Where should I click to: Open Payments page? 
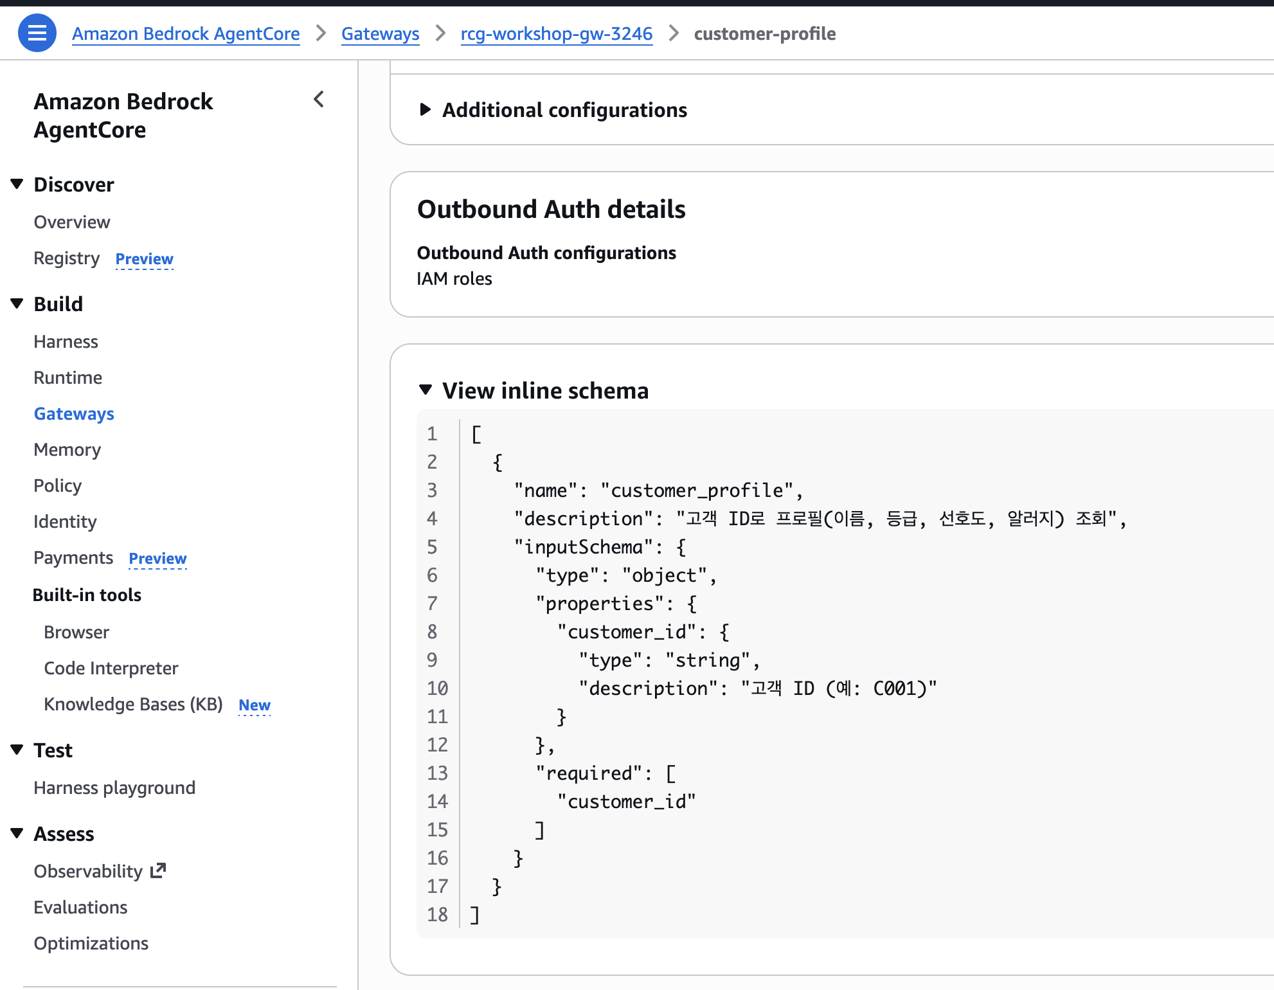(x=73, y=557)
